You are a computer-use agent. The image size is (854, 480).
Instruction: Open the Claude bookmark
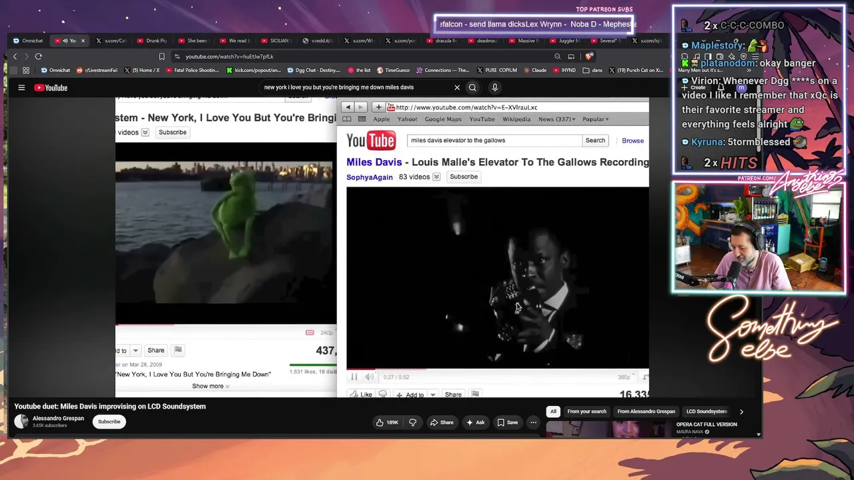pyautogui.click(x=535, y=70)
